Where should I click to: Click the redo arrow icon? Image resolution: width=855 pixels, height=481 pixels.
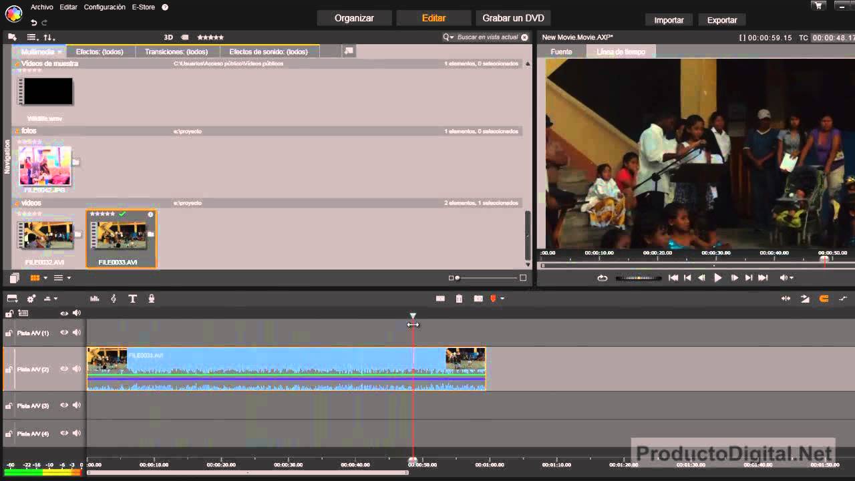pyautogui.click(x=45, y=22)
